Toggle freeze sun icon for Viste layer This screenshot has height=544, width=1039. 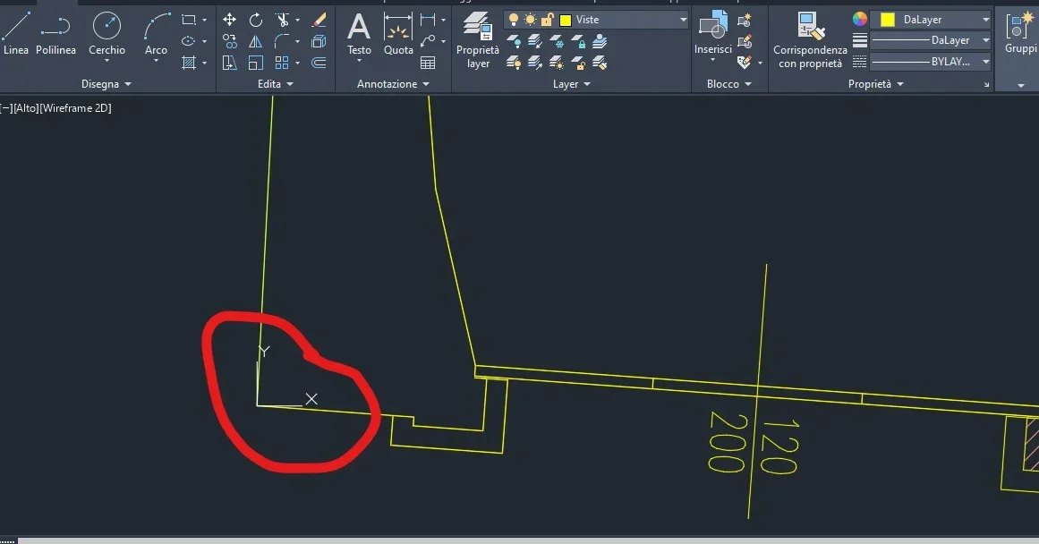point(530,20)
